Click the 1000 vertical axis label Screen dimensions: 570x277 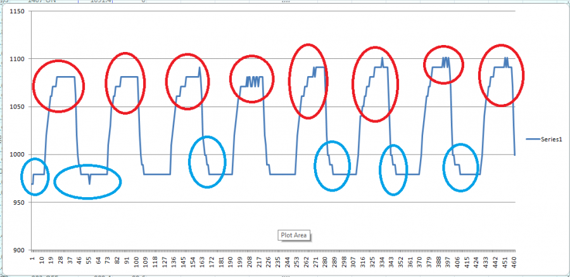(15, 155)
